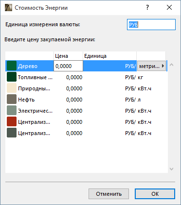Confirm with the OK button
181x205 pixels.
155,194
